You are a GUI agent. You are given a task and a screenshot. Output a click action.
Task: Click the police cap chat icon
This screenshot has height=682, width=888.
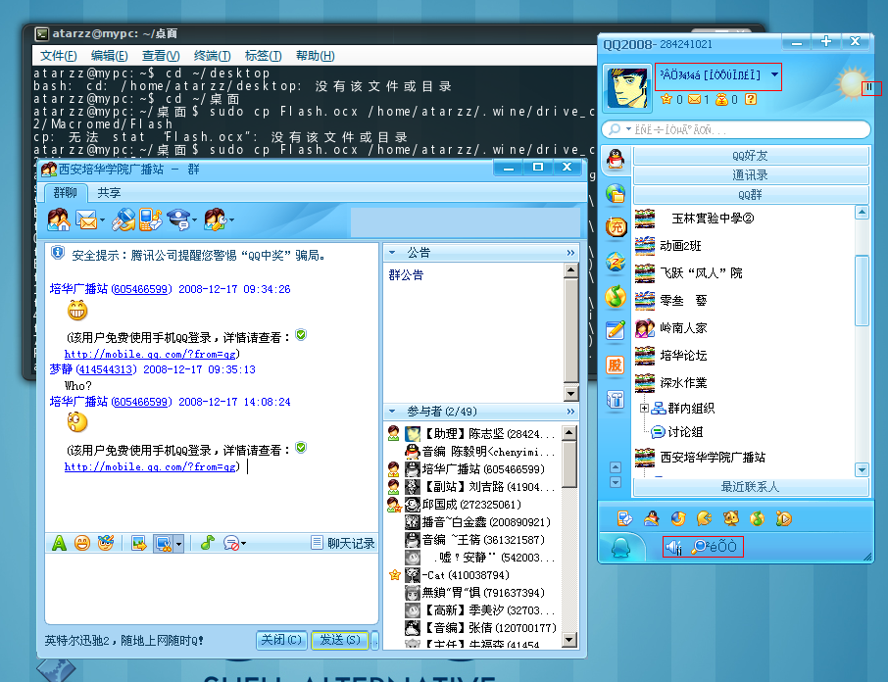click(179, 219)
